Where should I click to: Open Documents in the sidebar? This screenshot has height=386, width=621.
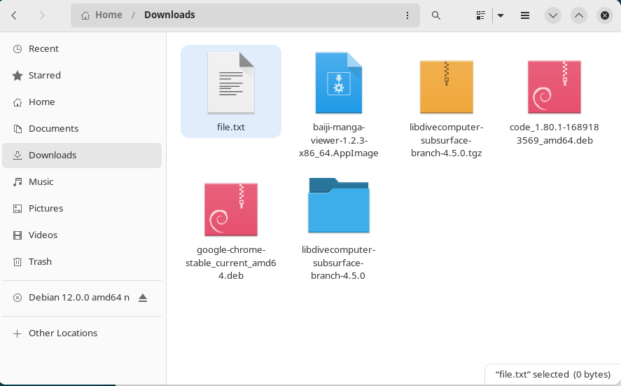tap(82, 128)
